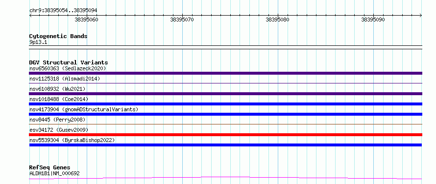Image resolution: width=436 pixels, height=184 pixels.
Task: Click the thin brown line under nsv8445
Action: click(225, 124)
